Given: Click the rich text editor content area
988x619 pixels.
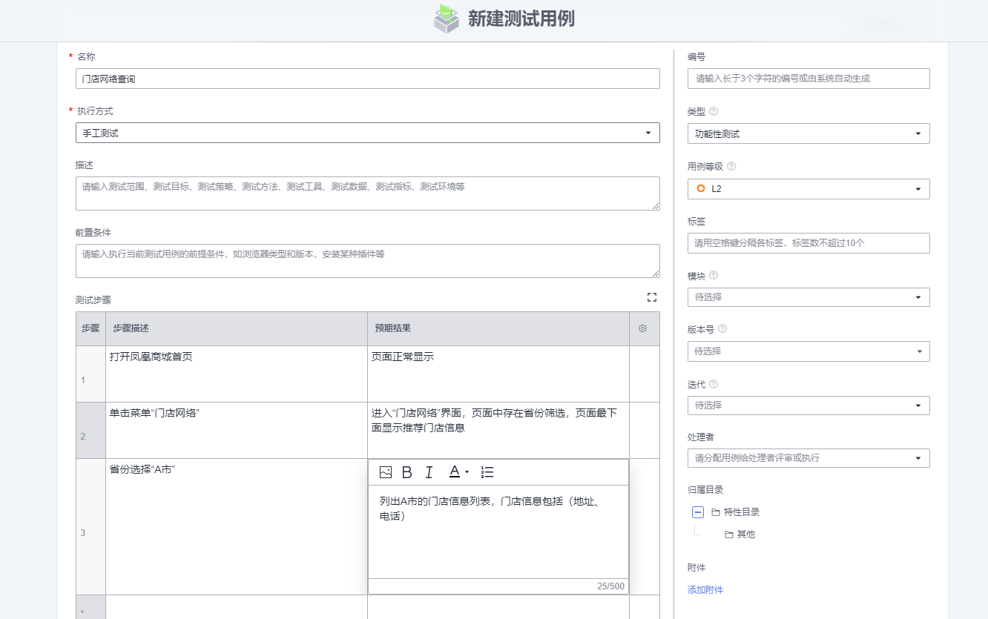Looking at the screenshot, I should coord(498,532).
